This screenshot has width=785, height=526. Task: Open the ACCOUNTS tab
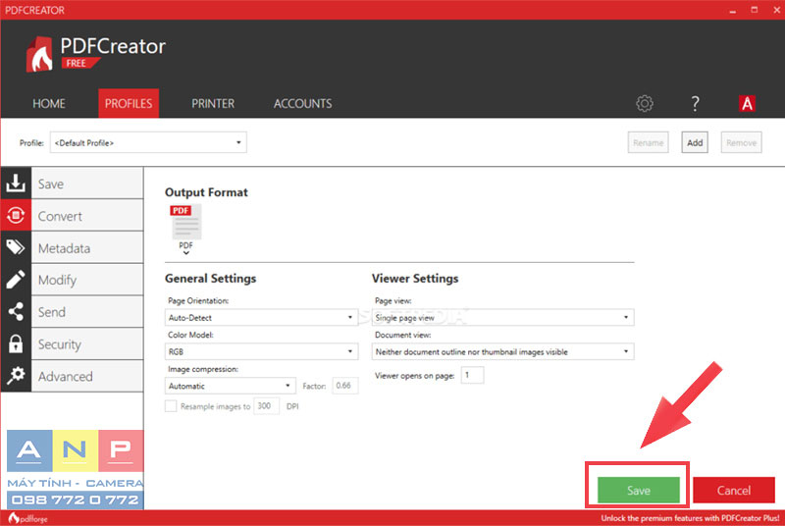point(302,104)
